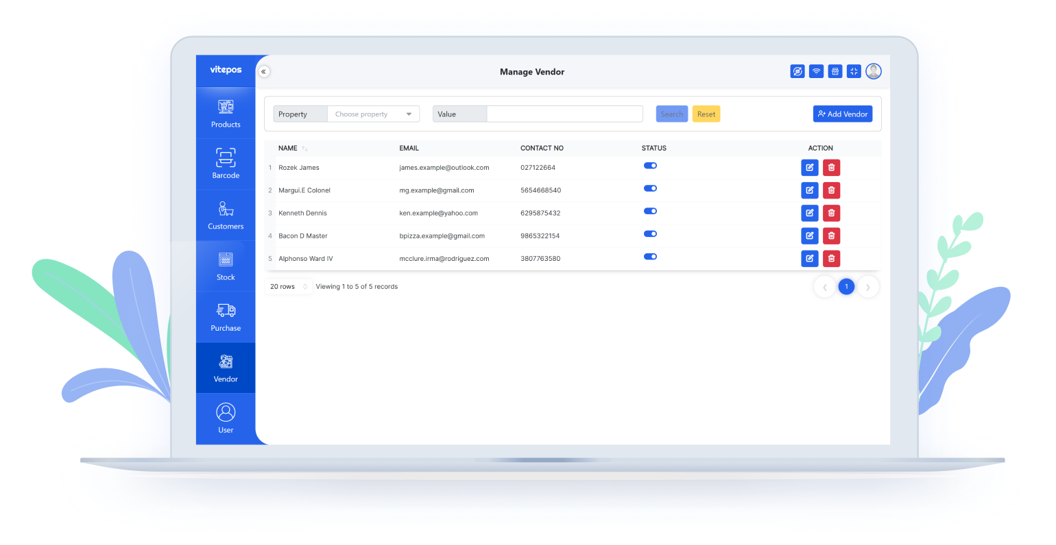Click email ken.example@yahoo.com
The height and width of the screenshot is (545, 1056).
(439, 213)
